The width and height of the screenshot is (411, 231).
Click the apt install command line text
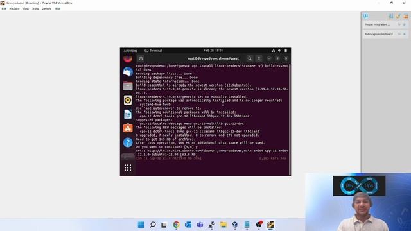(212, 68)
